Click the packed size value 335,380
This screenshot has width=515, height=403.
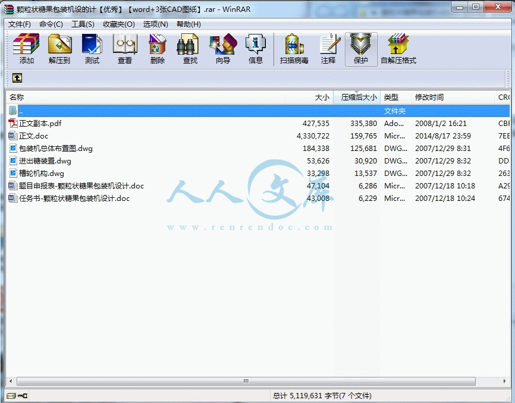tap(363, 124)
